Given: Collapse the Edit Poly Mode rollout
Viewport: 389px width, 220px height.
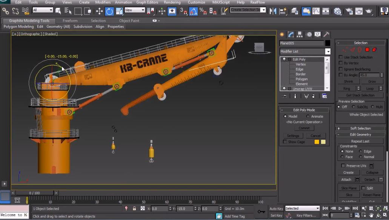Looking at the screenshot, I should pyautogui.click(x=304, y=110).
